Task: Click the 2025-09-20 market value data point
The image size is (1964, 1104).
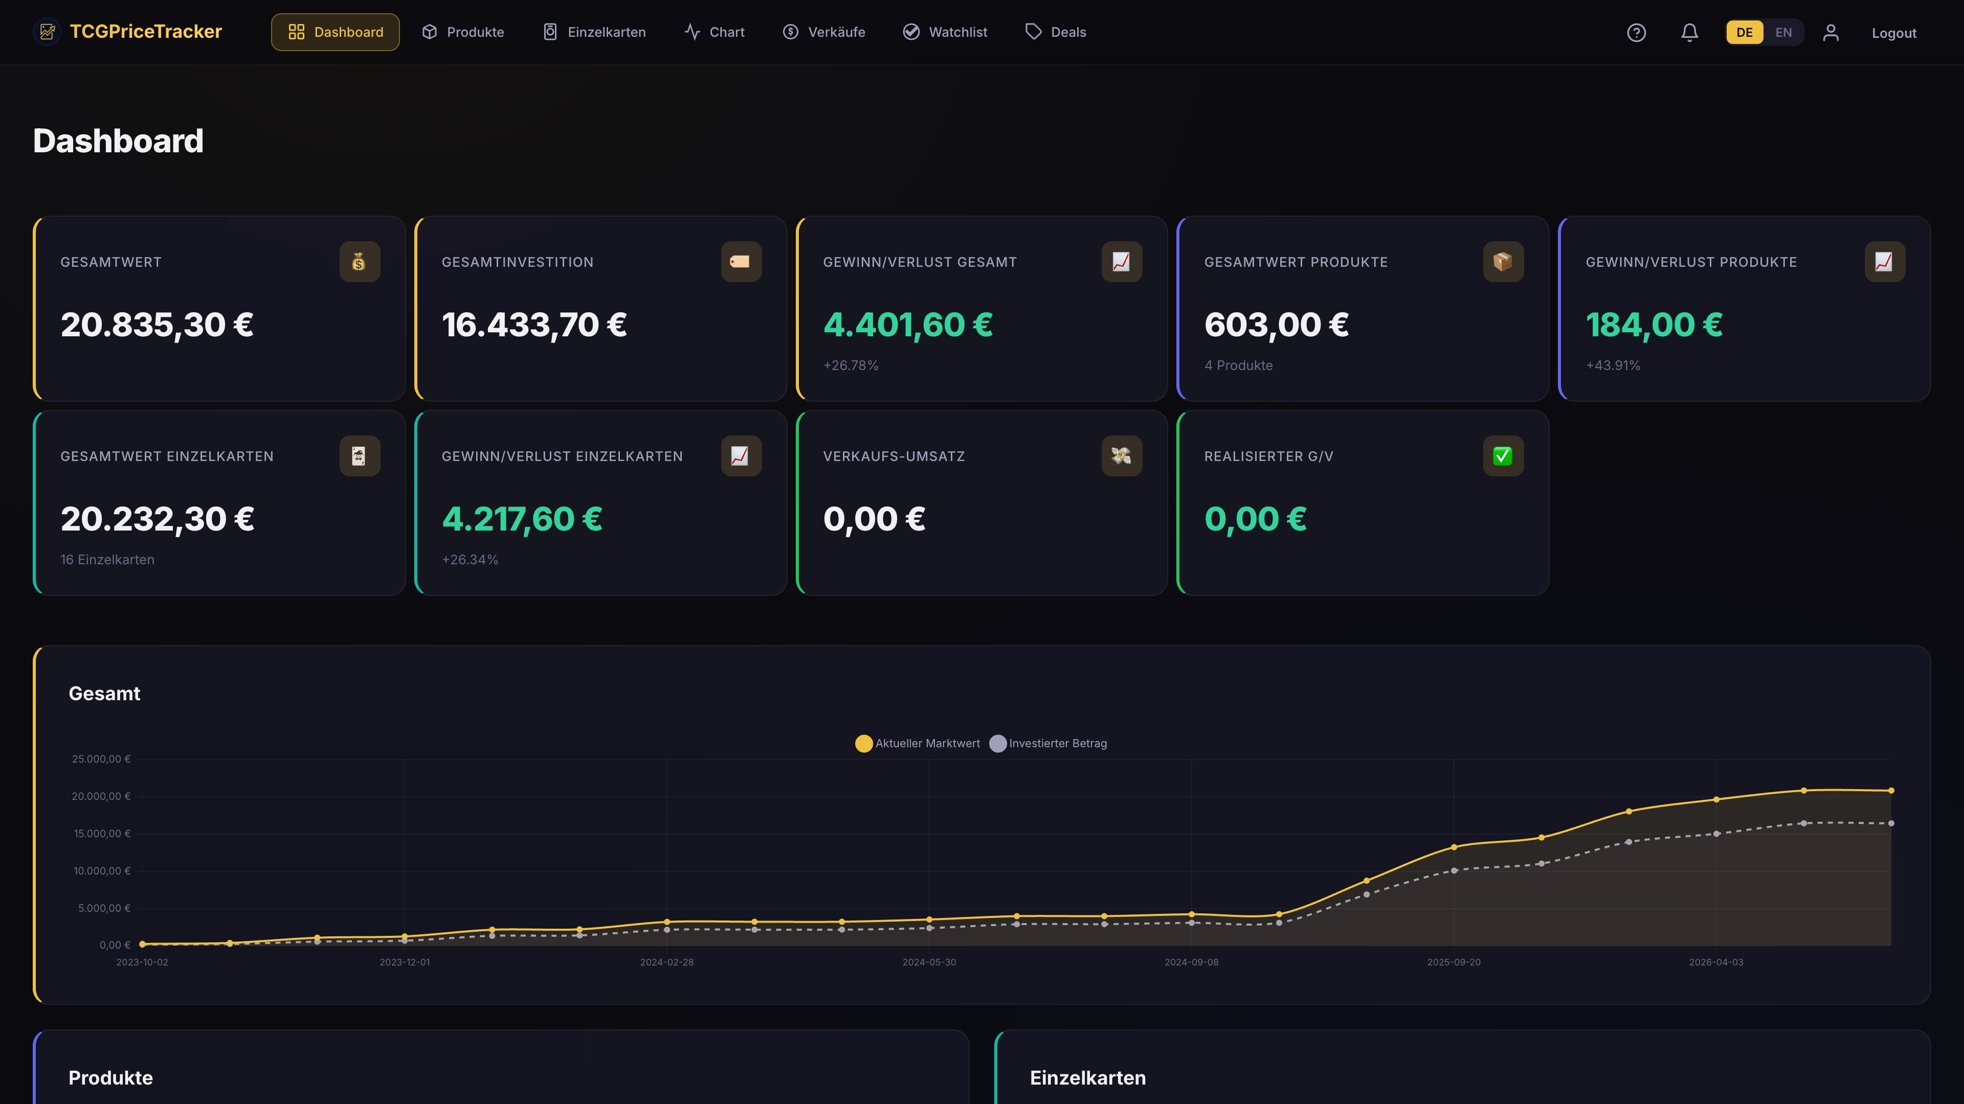Action: click(1454, 847)
